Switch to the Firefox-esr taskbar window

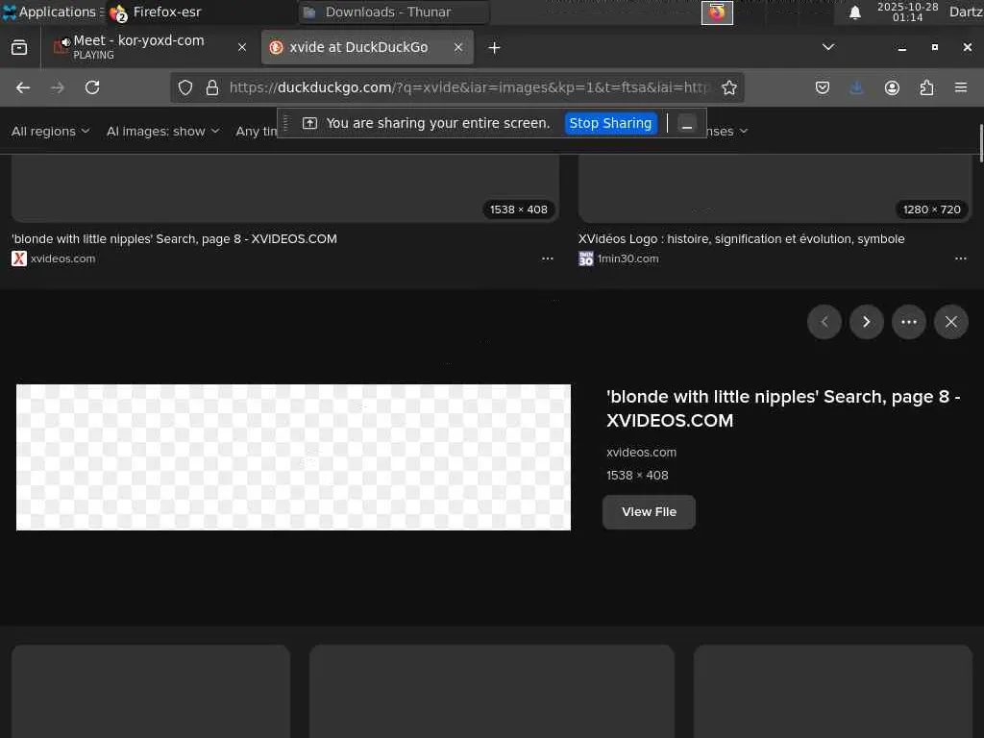pyautogui.click(x=201, y=12)
